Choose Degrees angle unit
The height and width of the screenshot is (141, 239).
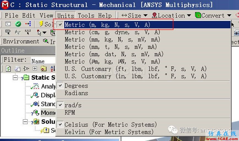click(x=143, y=86)
